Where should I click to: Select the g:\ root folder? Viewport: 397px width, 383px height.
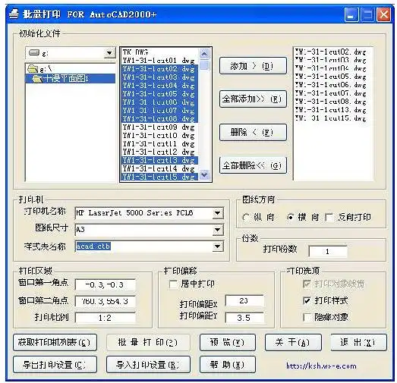coord(70,68)
